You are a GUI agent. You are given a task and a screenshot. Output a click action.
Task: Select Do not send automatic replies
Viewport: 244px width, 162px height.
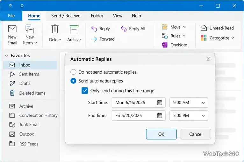click(73, 72)
